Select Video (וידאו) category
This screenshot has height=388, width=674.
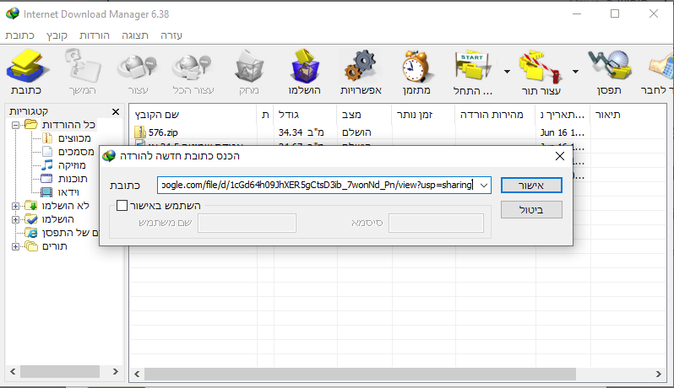[68, 192]
